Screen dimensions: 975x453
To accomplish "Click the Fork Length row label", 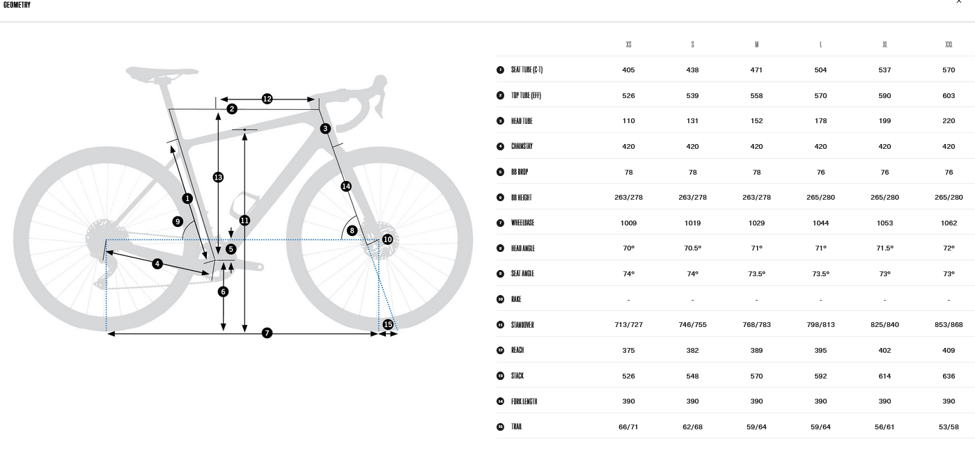I will (x=524, y=402).
